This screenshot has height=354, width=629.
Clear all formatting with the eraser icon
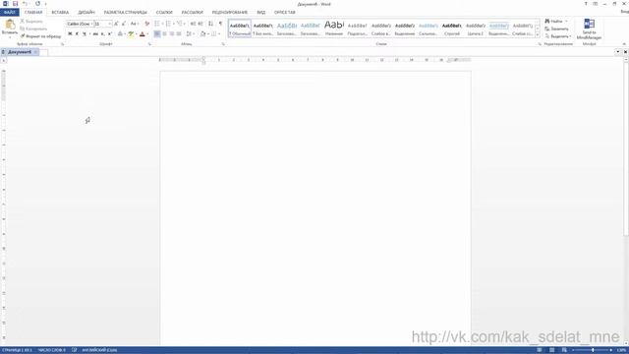point(146,24)
